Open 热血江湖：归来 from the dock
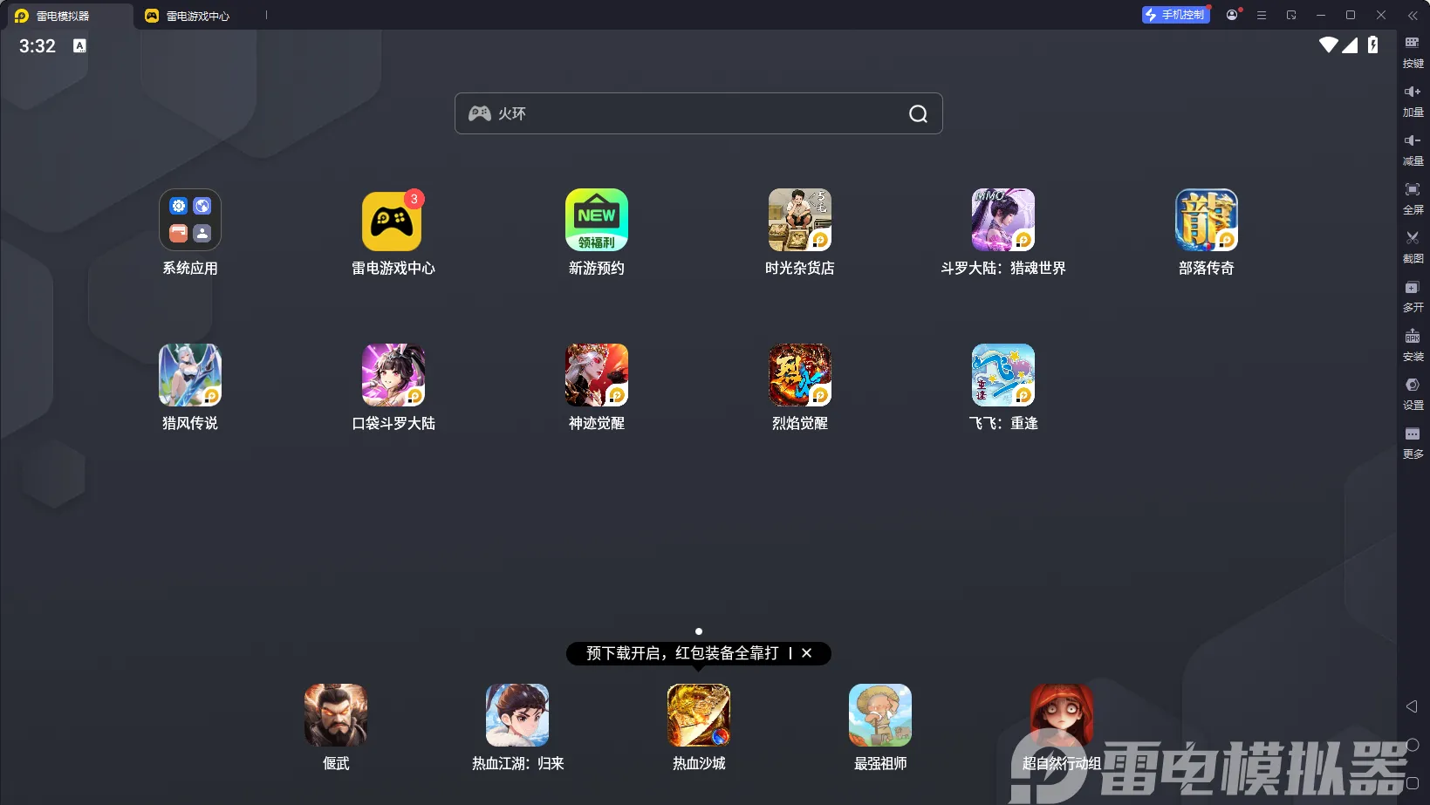 click(517, 715)
